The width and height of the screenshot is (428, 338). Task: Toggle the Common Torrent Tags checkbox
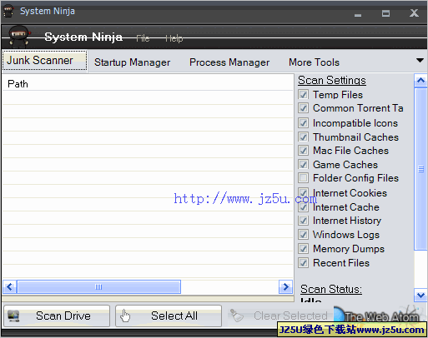click(x=303, y=108)
